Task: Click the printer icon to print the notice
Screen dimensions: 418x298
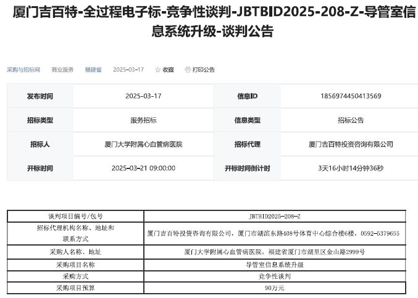Action: 188,70
